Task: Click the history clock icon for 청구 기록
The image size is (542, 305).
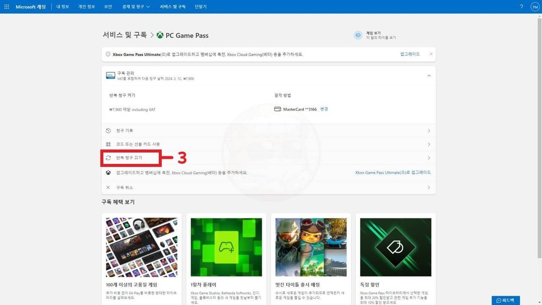Action: (108, 131)
